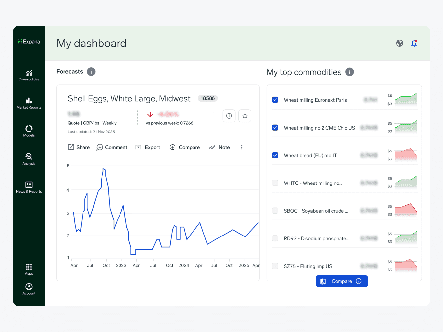Click the blue Compare button below commodities
The width and height of the screenshot is (443, 332).
tap(342, 281)
